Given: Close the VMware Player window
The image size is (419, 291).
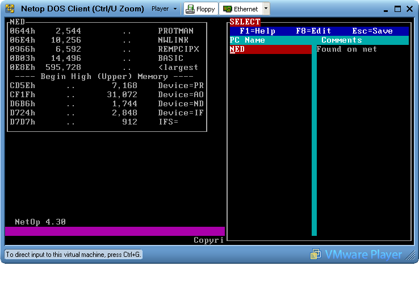Looking at the screenshot, I should coord(410,9).
